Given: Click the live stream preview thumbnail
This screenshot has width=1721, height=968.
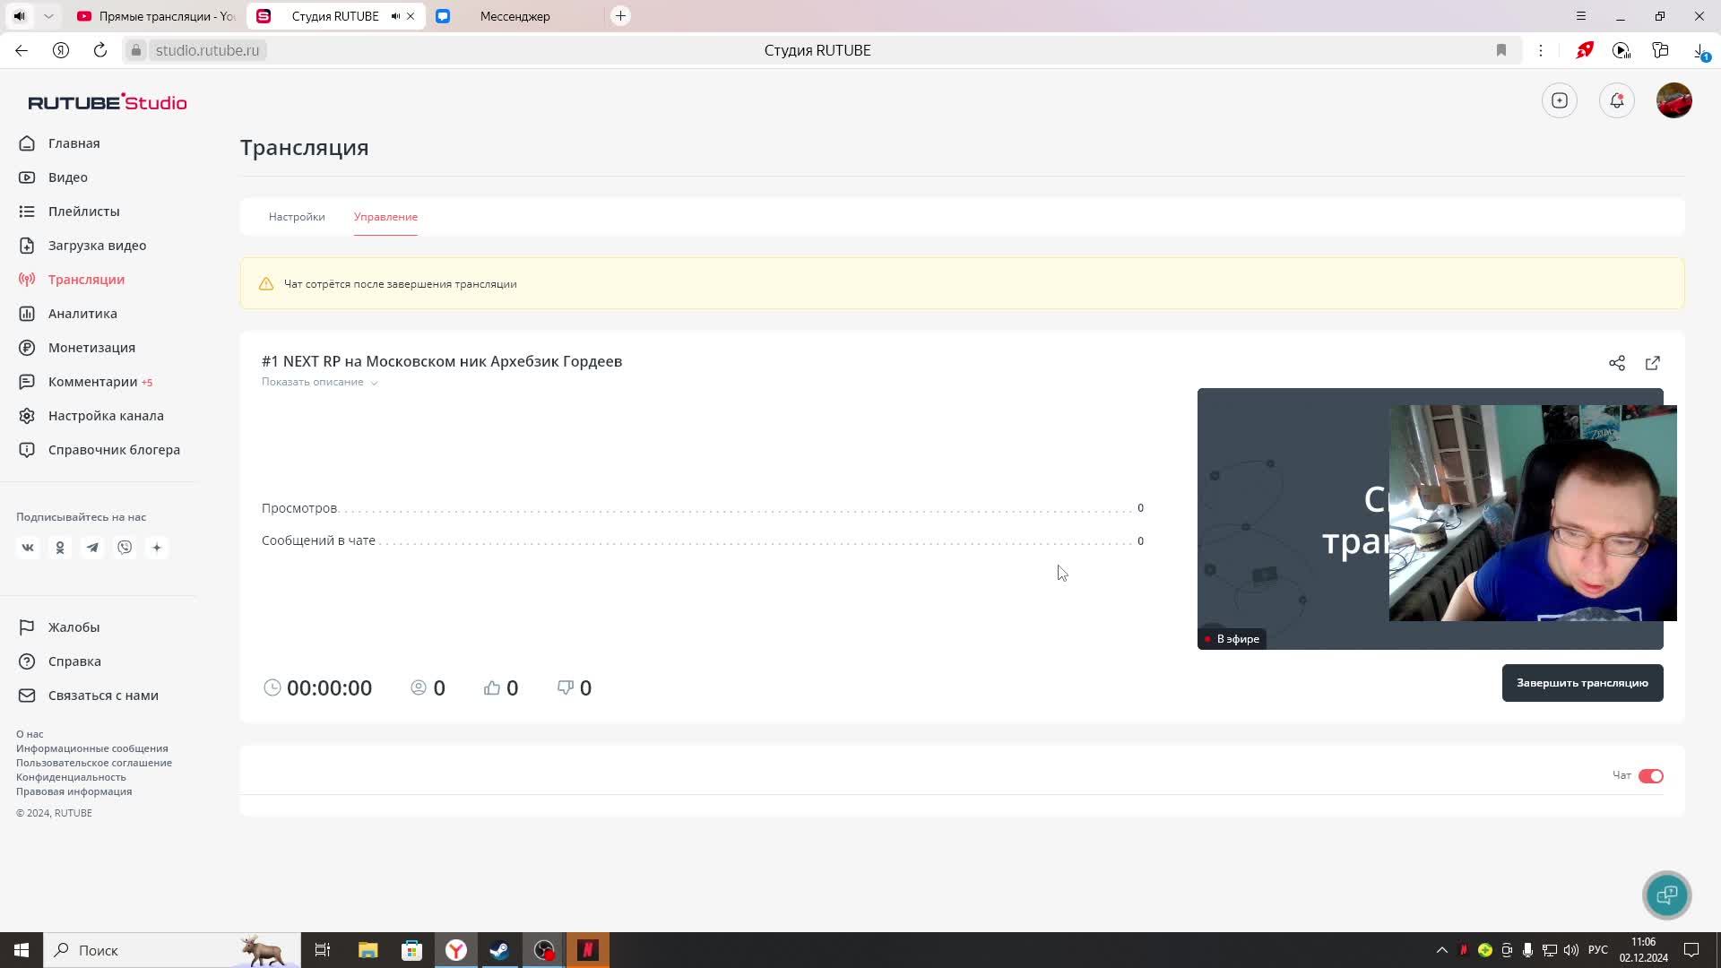Looking at the screenshot, I should click(1293, 520).
